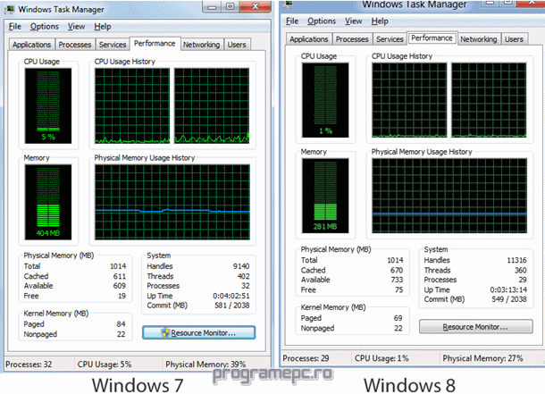Click Up Time 0:03:13:14 in Windows 8 window
Image resolution: width=545 pixels, height=394 pixels.
(508, 289)
